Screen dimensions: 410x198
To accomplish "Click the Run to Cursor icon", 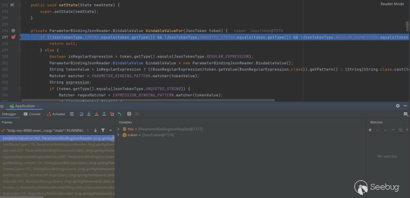I will coord(120,114).
